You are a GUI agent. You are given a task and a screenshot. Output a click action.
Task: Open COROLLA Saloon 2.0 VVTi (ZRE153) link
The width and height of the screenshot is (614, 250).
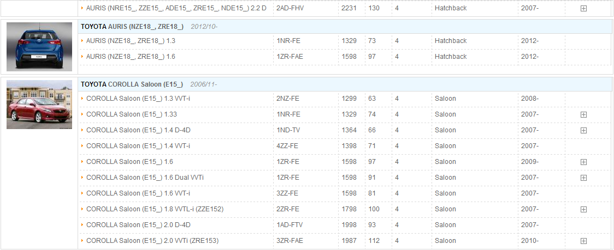click(x=152, y=241)
